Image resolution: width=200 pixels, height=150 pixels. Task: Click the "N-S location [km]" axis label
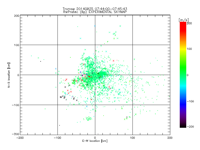point(9,75)
